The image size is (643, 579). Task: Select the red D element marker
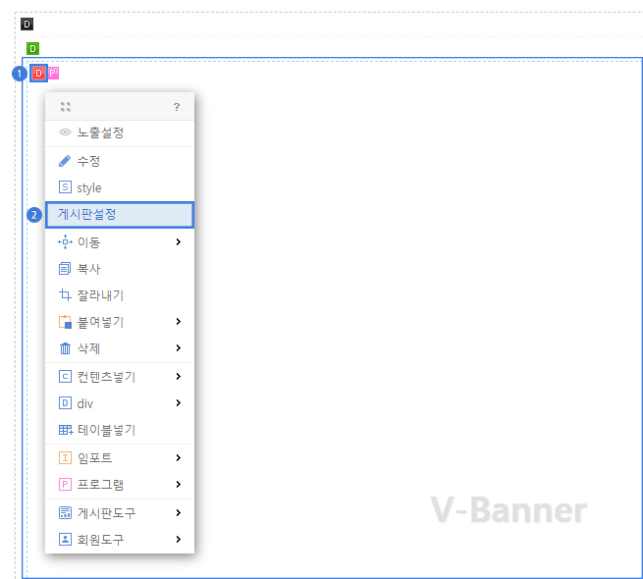[x=38, y=73]
